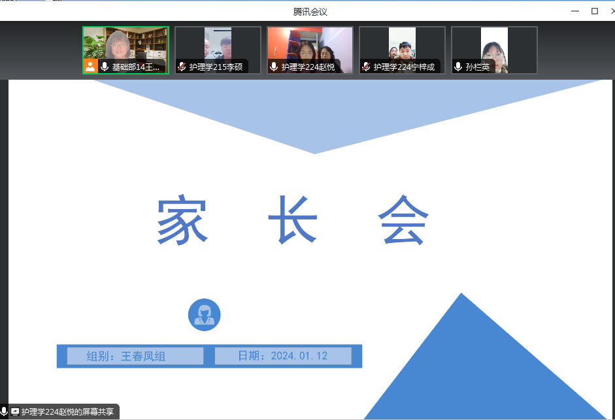Viewport: 615px width, 420px height.
Task: Click the 家长会 slide title
Action: 293,221
